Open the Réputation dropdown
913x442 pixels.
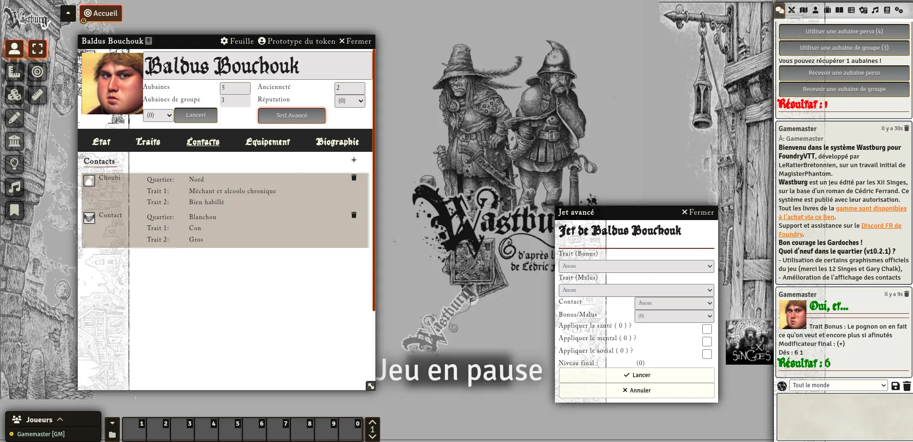[350, 101]
